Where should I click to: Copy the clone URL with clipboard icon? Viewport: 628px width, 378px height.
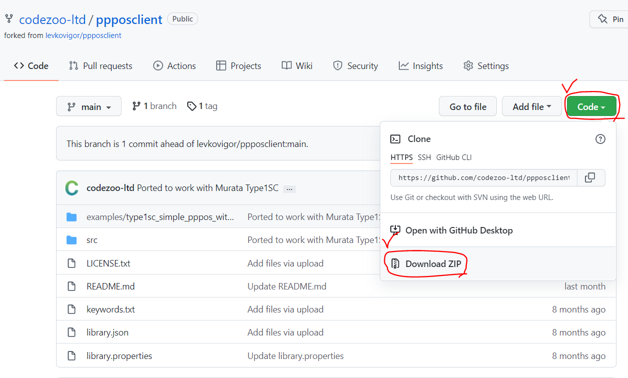[x=591, y=177]
